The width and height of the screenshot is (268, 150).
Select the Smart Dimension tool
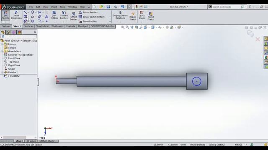[16, 15]
